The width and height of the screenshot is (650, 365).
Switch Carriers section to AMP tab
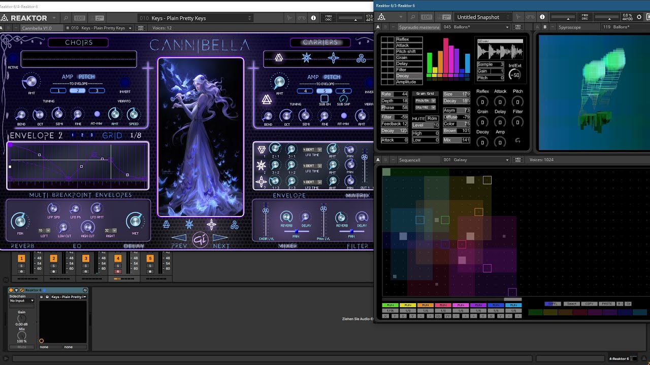(x=313, y=77)
